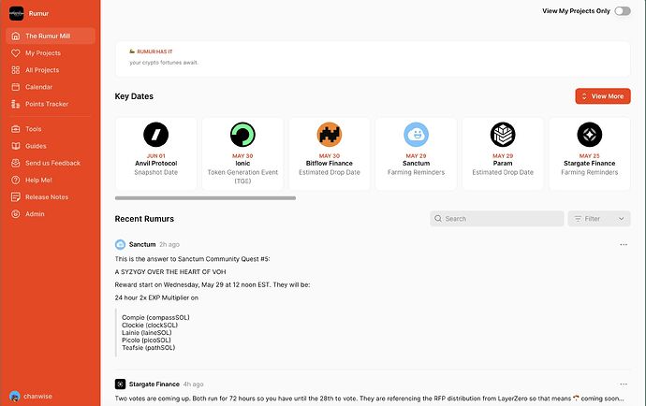Screen dimensions: 646x406
Task: Click the Search input field
Action: pos(497,219)
